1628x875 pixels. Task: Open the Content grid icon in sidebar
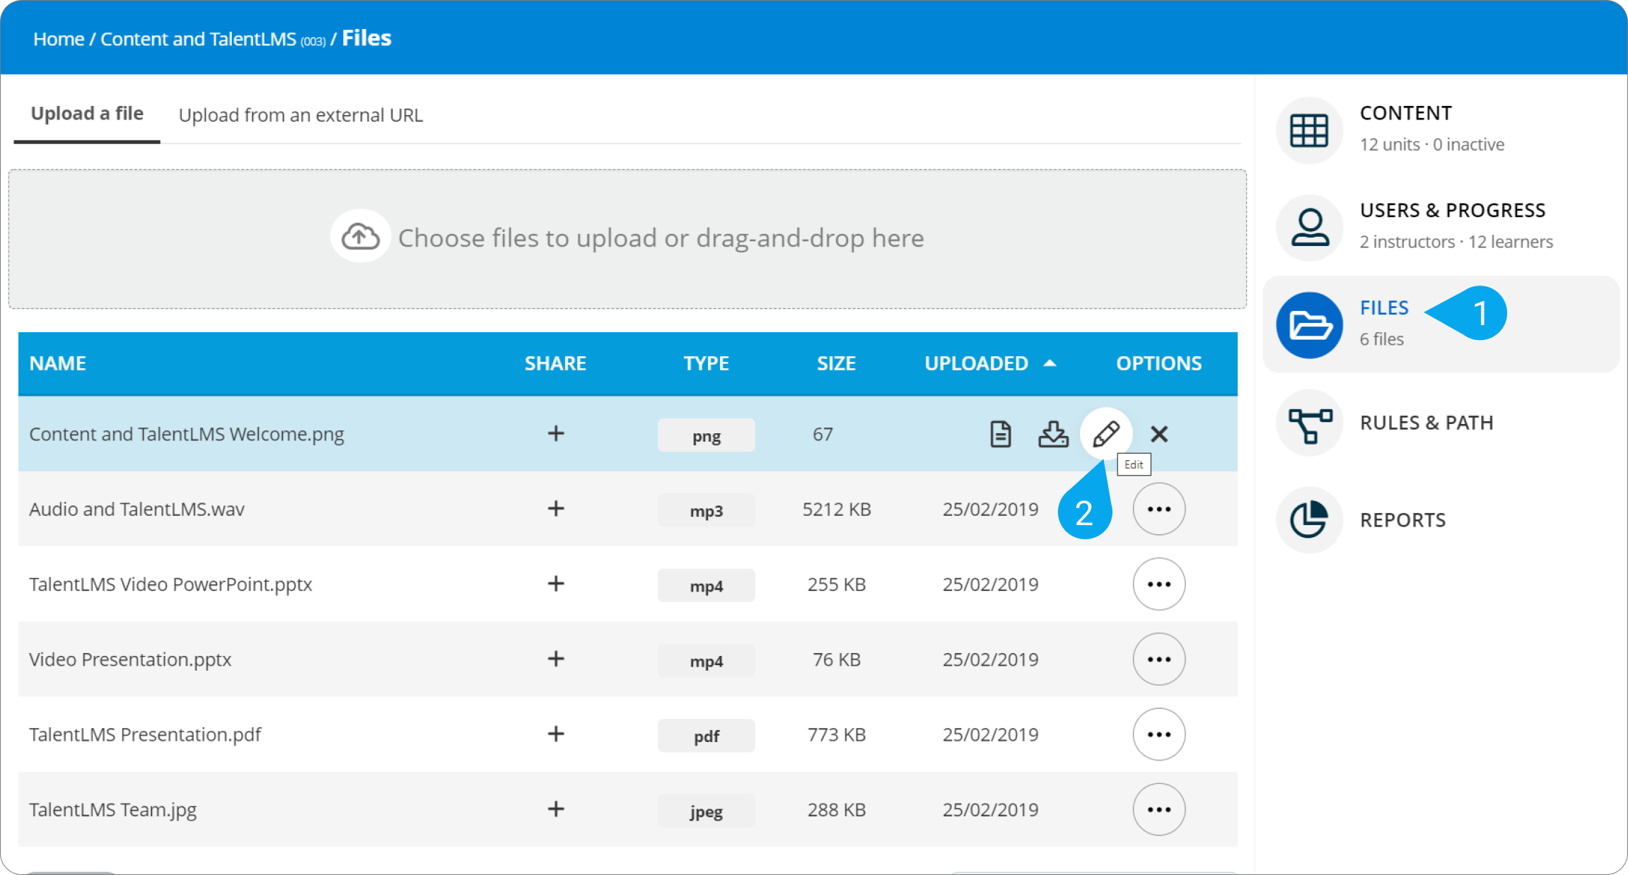(x=1309, y=130)
